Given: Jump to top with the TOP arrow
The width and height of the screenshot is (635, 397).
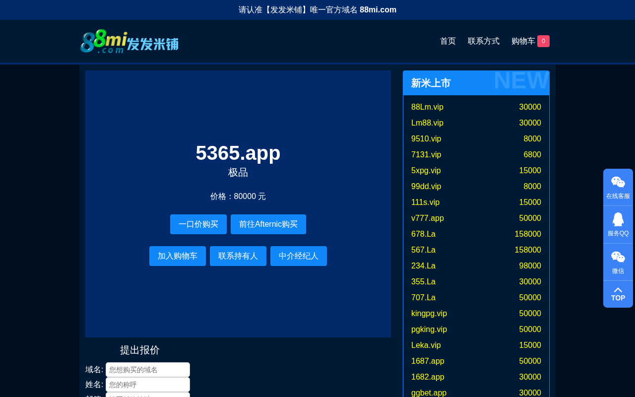Looking at the screenshot, I should point(618,294).
